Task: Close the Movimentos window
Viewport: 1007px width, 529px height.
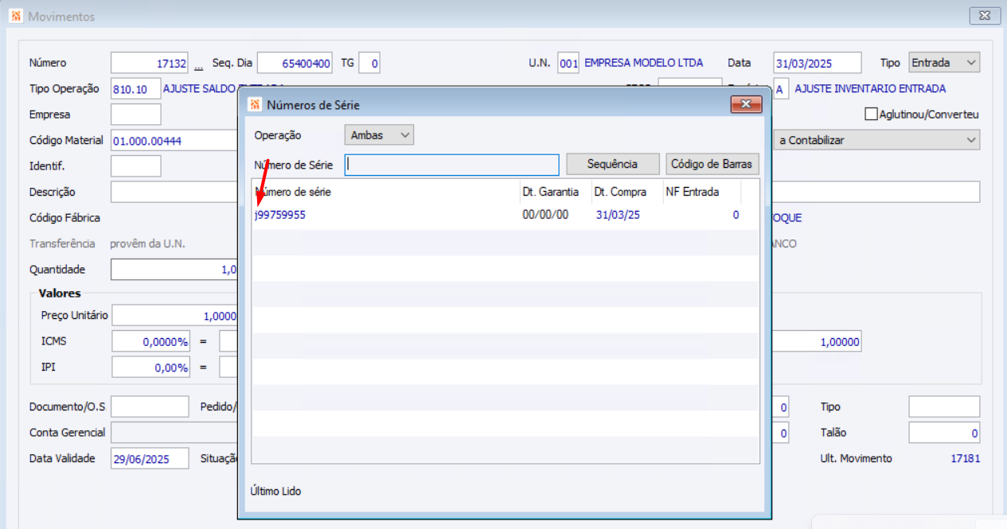Action: [986, 16]
